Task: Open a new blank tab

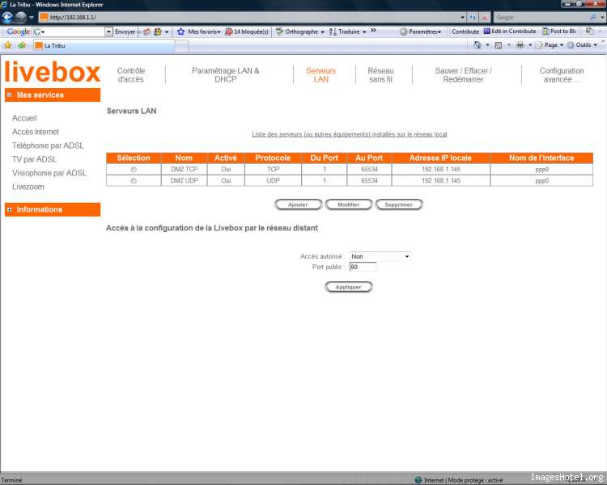Action: tap(181, 46)
